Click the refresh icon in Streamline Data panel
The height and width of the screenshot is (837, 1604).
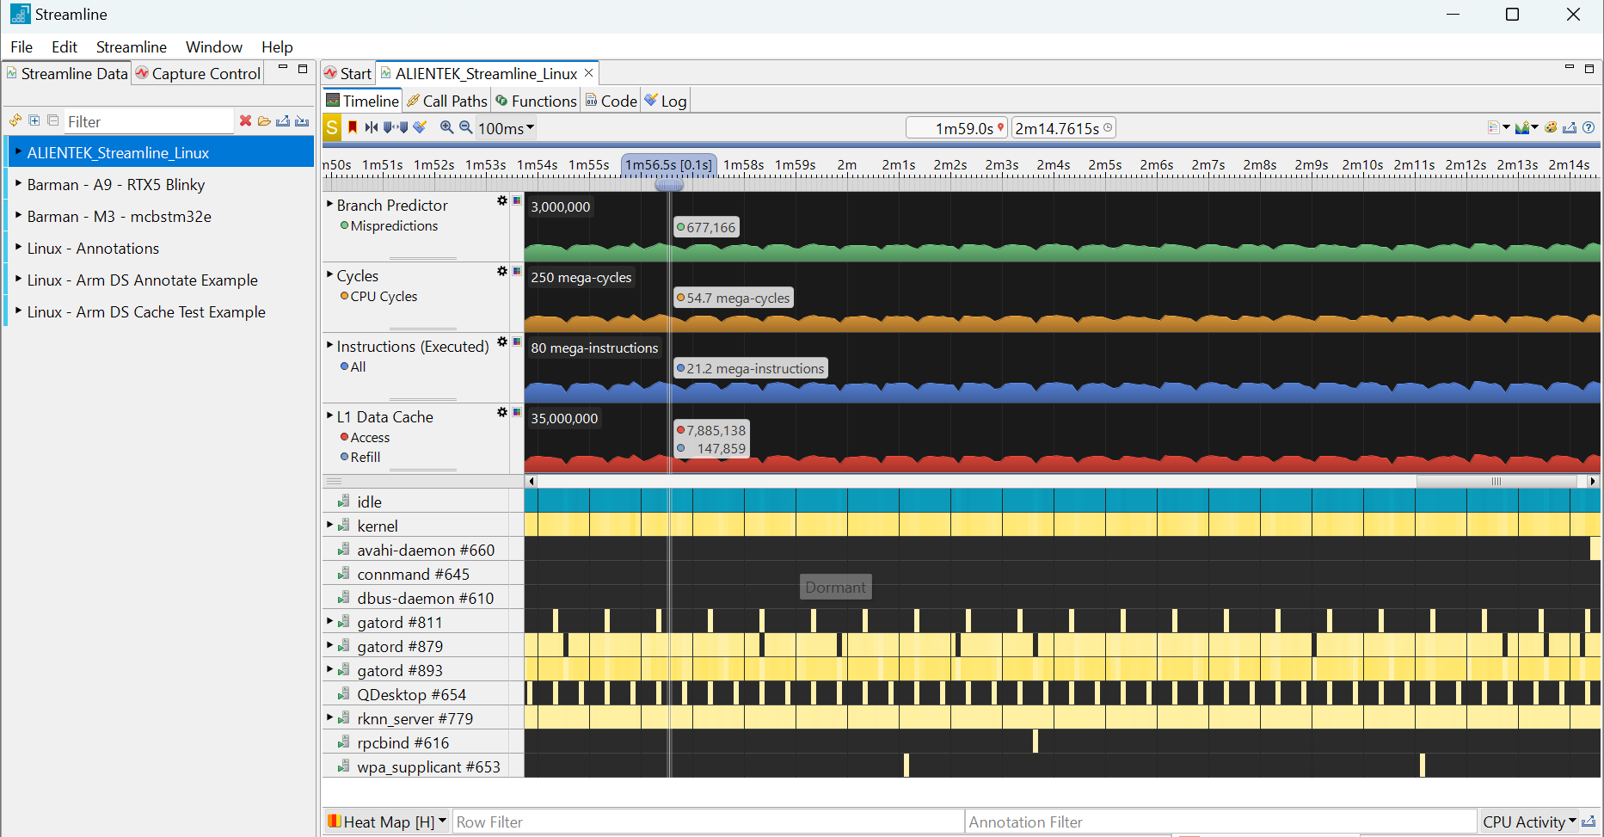(x=15, y=121)
